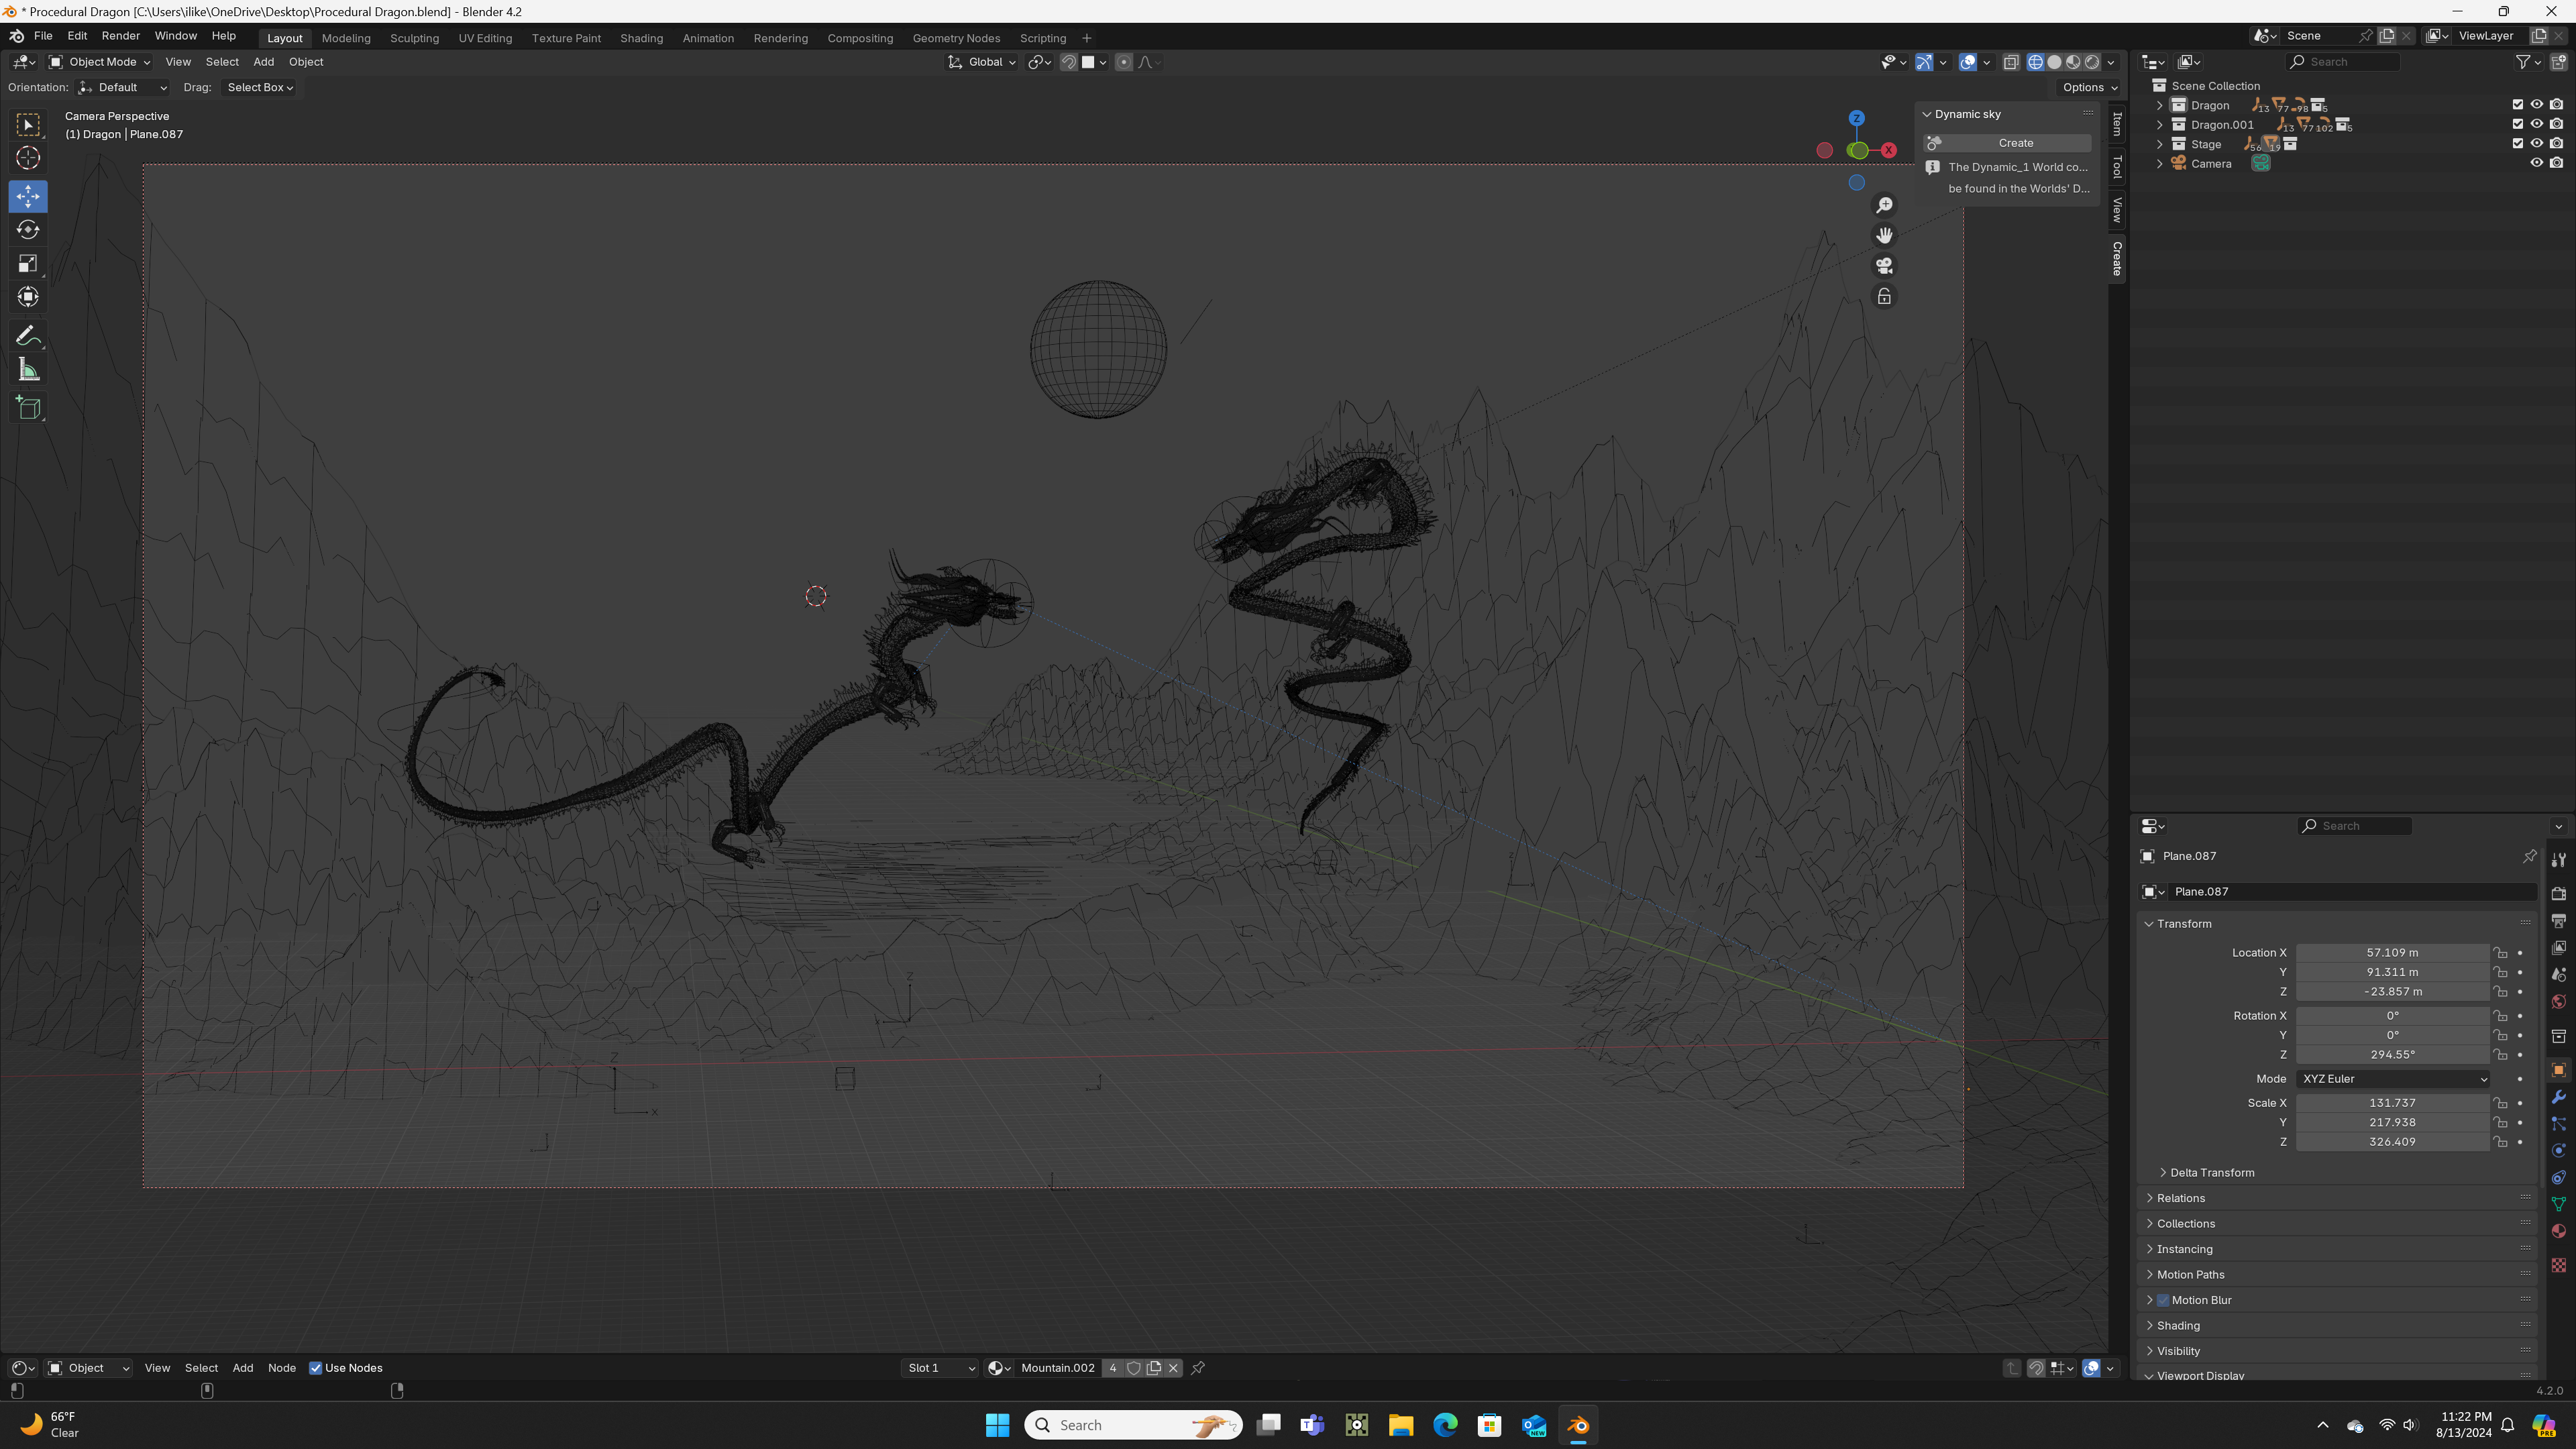Screen dimensions: 2576x1449
Task: Click the pan view hand icon
Action: pos(1884,235)
